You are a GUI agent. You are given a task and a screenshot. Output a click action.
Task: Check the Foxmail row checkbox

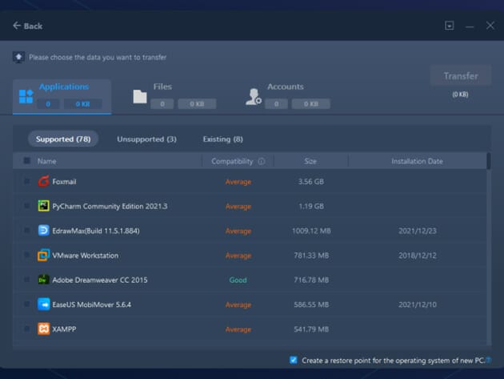27,182
